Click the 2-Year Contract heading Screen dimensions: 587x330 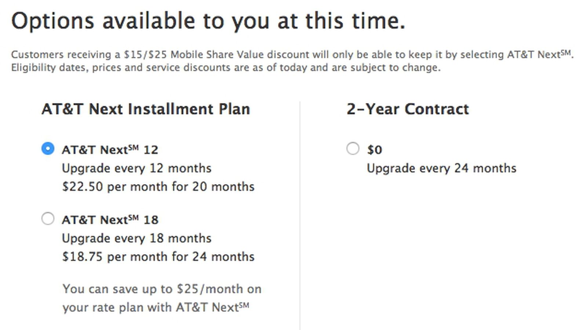click(408, 109)
